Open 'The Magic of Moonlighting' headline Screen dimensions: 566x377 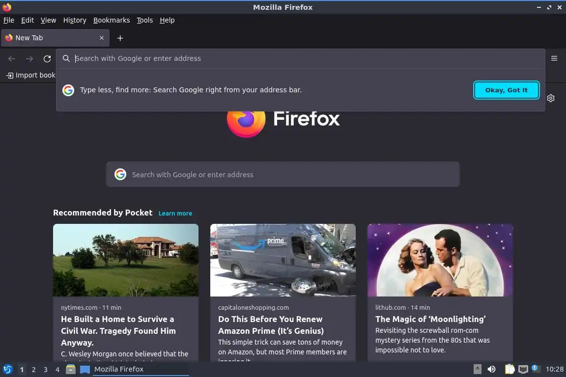tap(430, 319)
